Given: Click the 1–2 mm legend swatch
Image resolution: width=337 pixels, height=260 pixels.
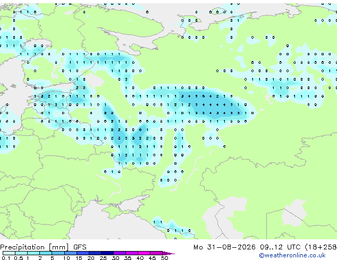Looking at the screenshot, I should [33, 253].
